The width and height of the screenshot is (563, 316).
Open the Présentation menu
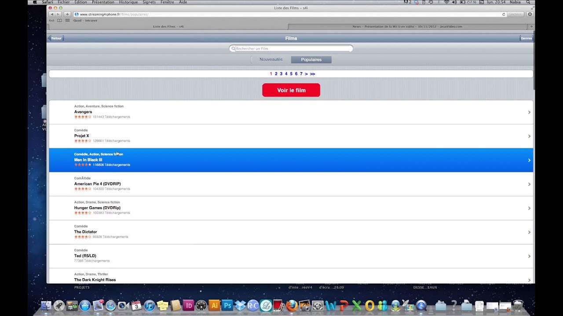[103, 2]
